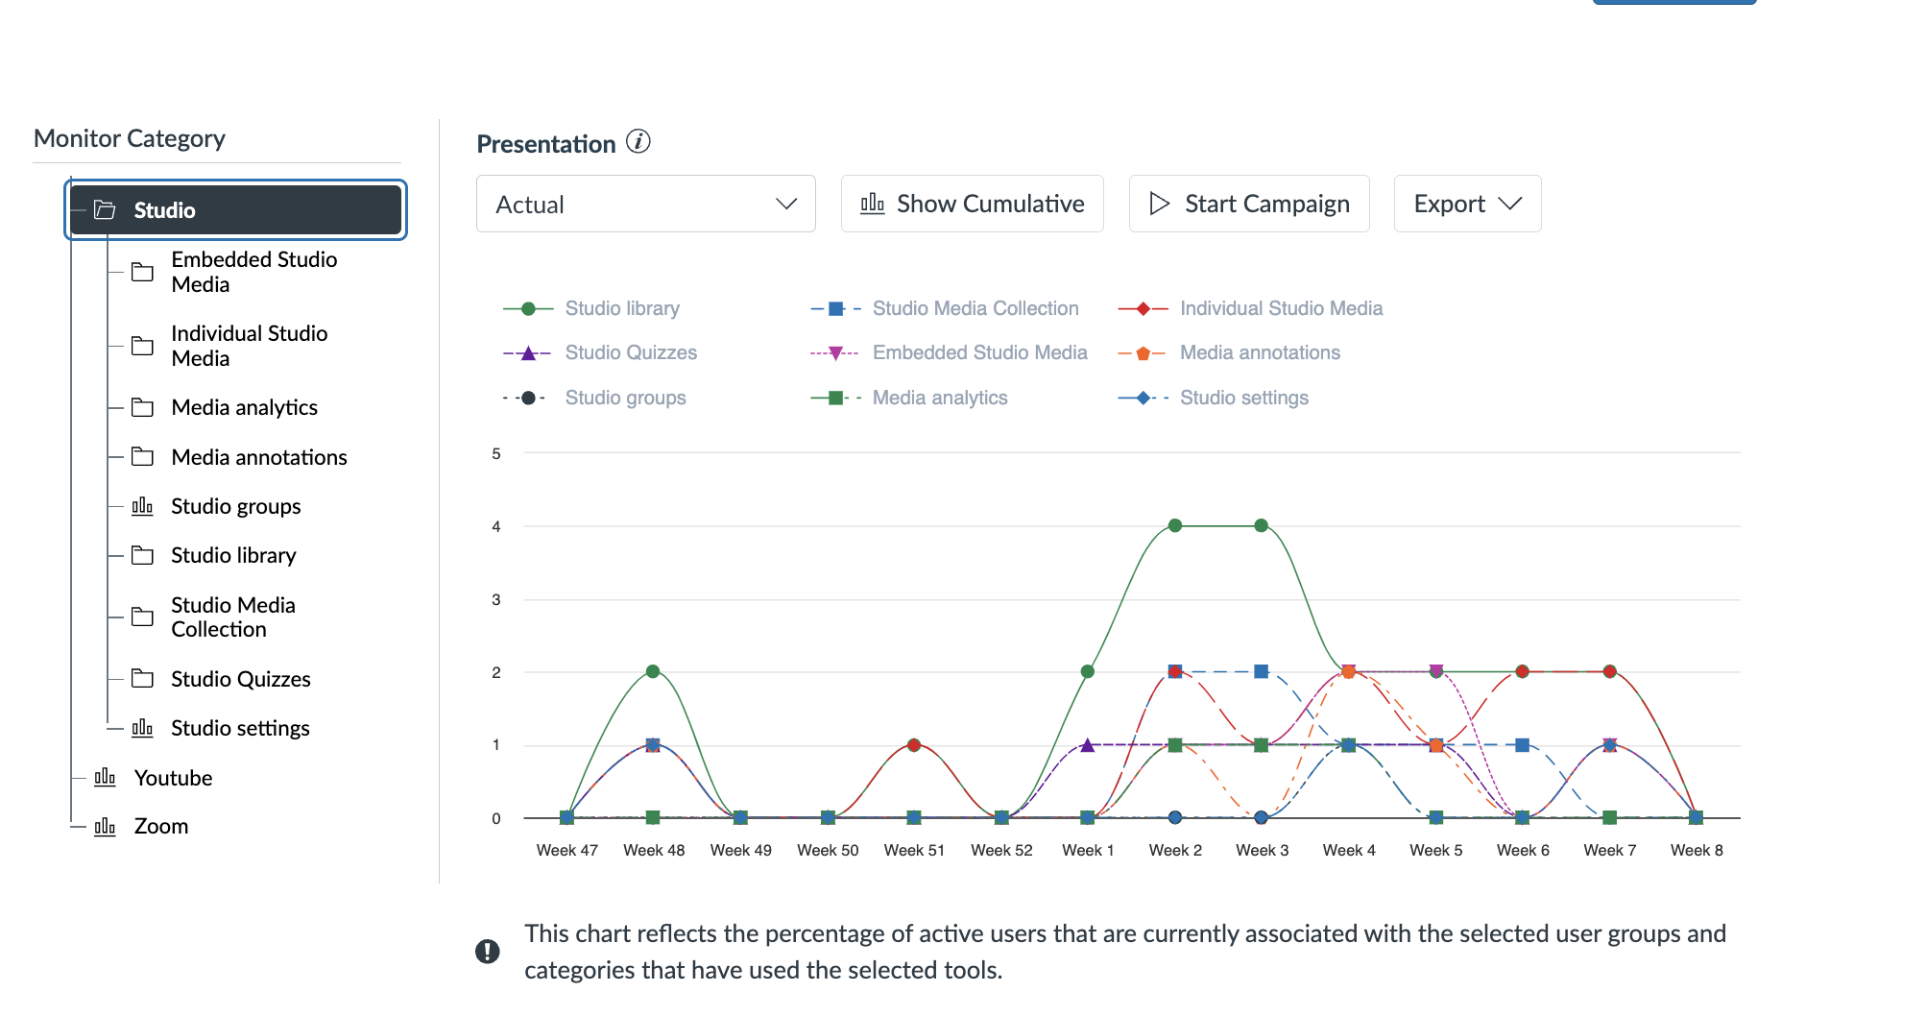Click the Studio settings chart icon
The height and width of the screenshot is (1016, 1926).
pyautogui.click(x=142, y=728)
